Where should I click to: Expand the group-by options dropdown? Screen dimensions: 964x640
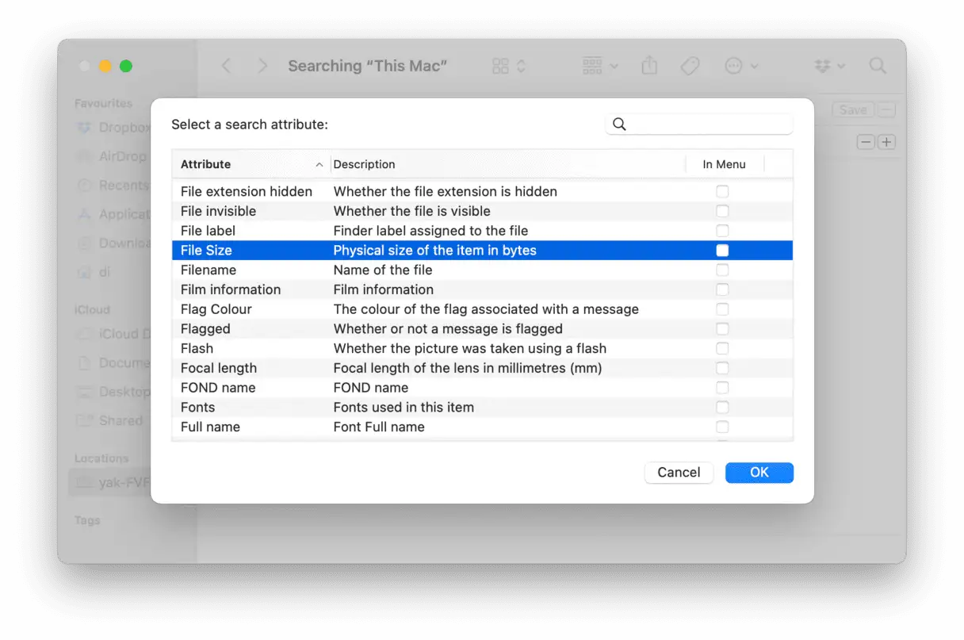pyautogui.click(x=600, y=66)
